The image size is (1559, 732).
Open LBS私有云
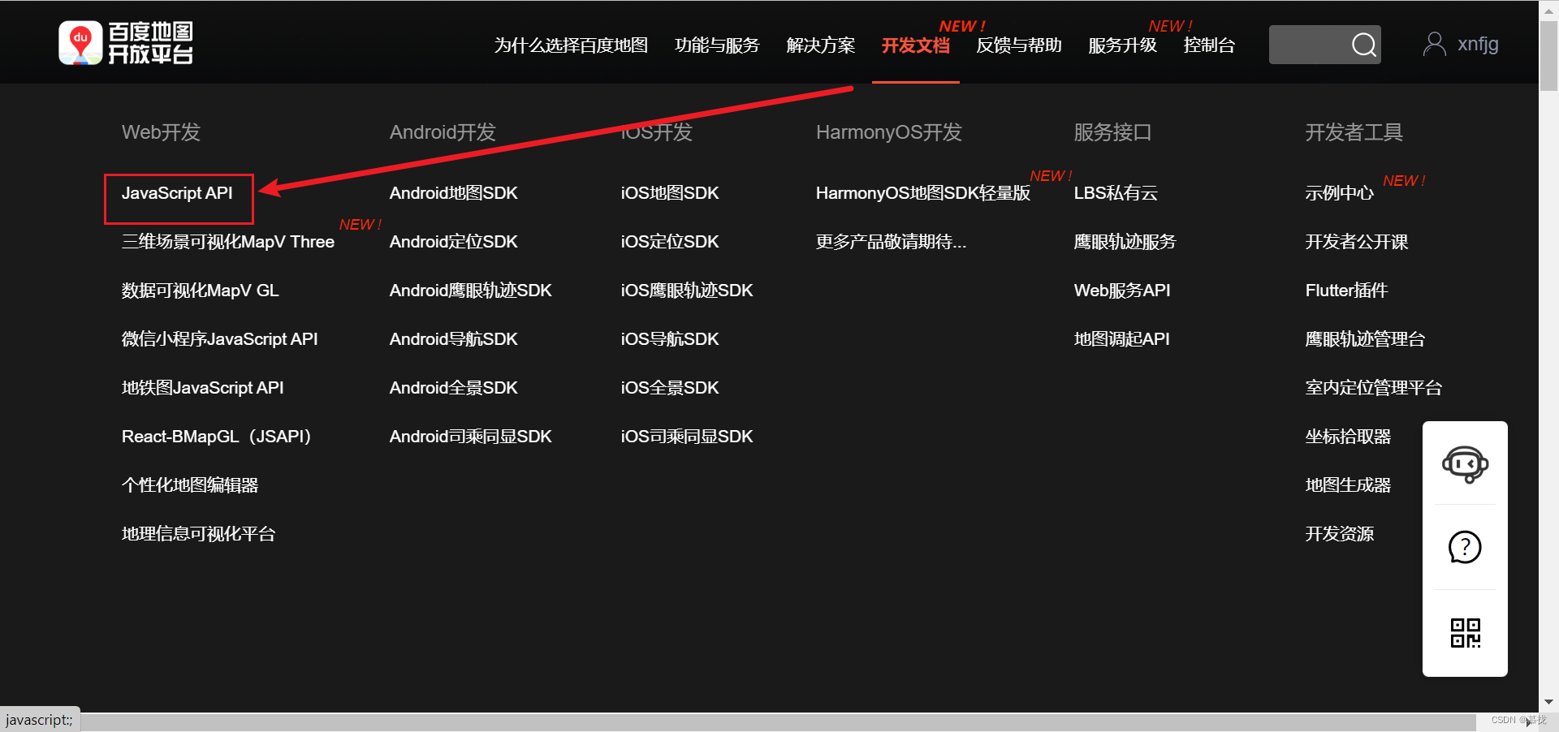tap(1116, 193)
